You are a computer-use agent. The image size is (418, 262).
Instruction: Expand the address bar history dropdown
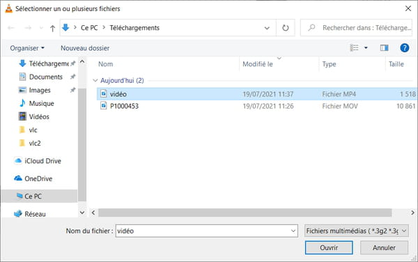click(x=267, y=28)
